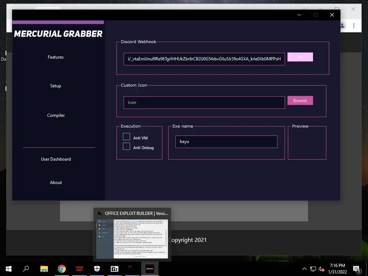The width and height of the screenshot is (368, 276).
Task: Close the Mercurial Grabber window
Action: tap(332, 15)
